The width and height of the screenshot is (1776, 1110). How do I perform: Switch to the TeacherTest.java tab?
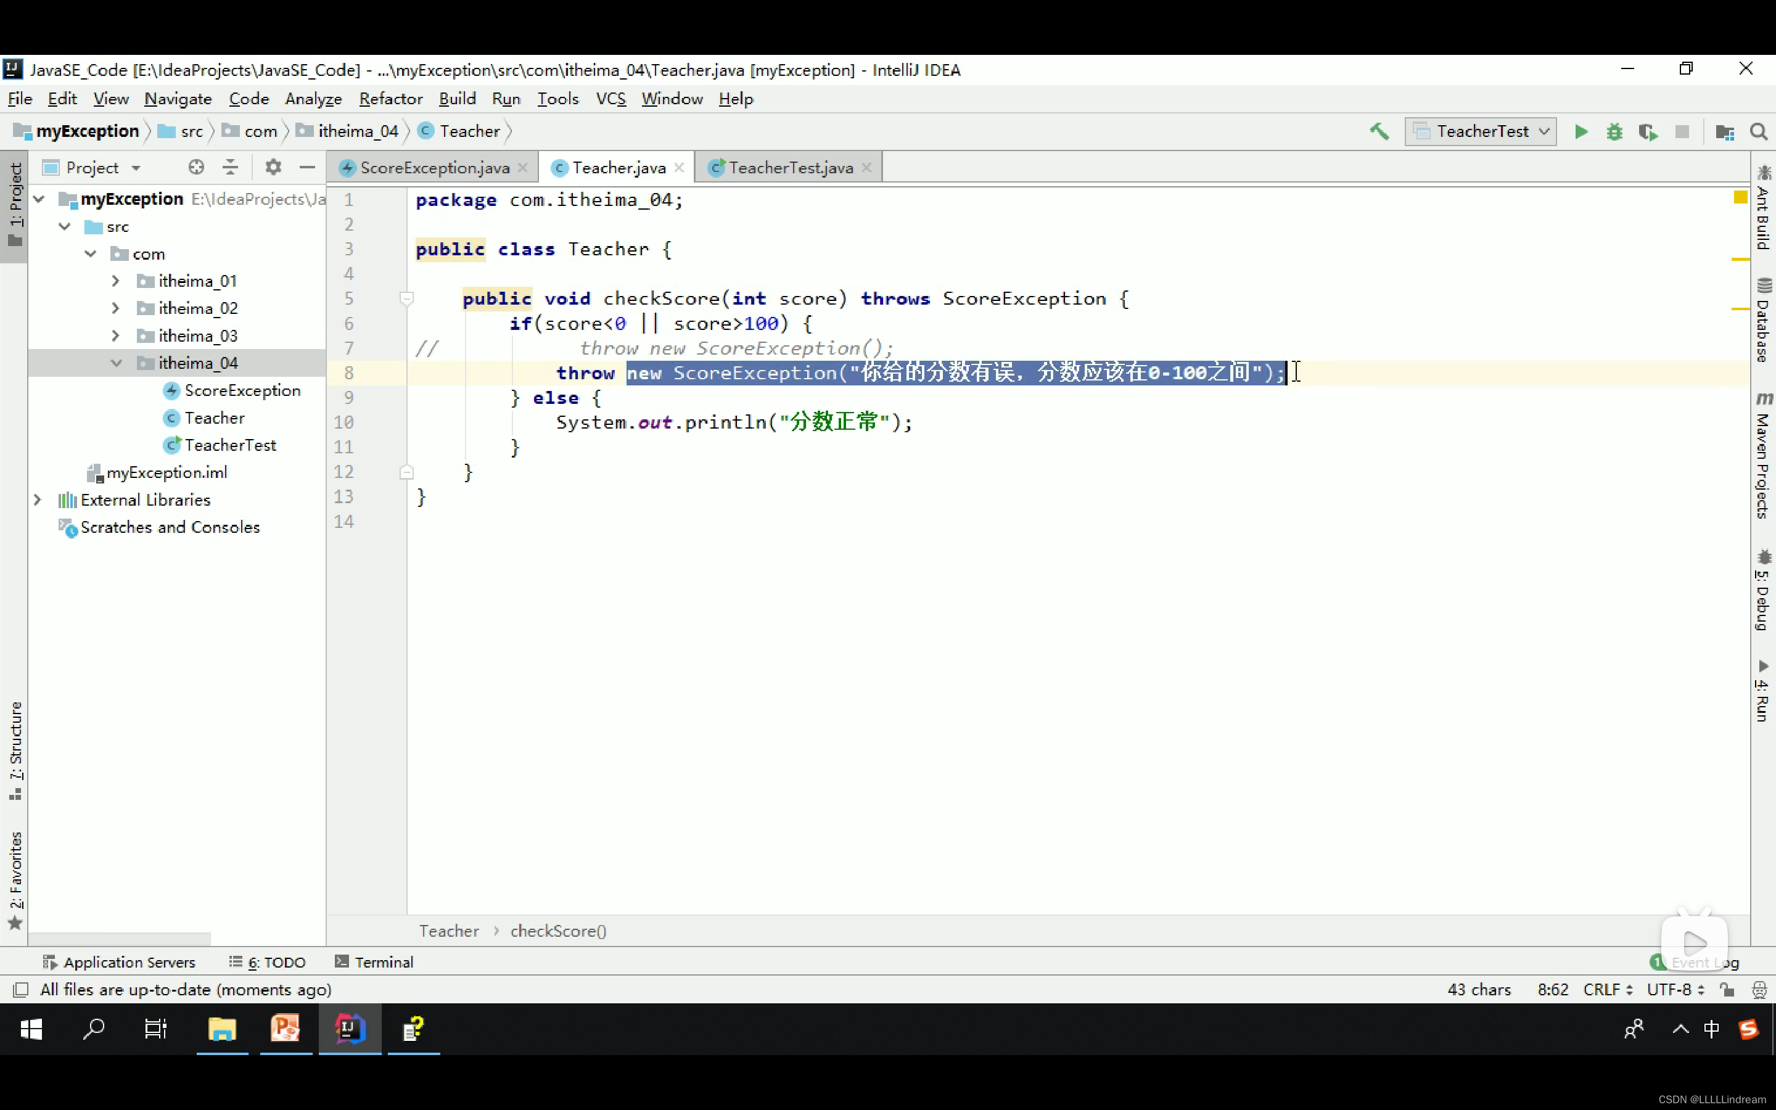pos(790,167)
